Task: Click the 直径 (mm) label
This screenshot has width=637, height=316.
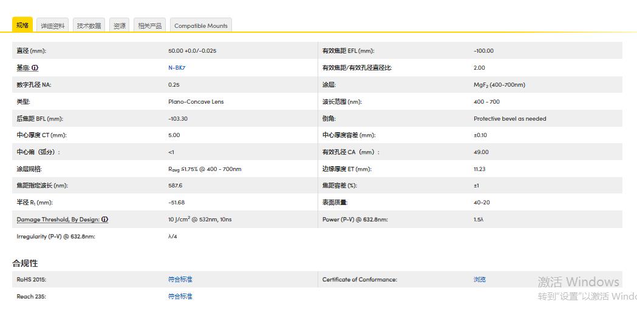Action: coord(32,51)
